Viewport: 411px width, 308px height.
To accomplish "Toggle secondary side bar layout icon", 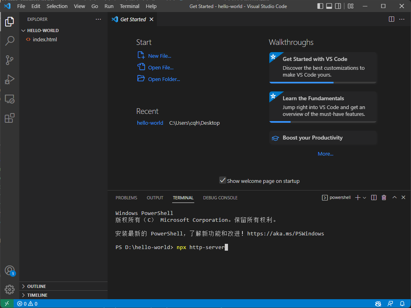I will 338,6.
